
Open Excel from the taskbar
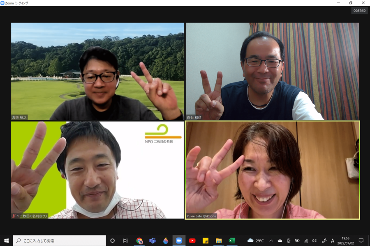tap(232, 241)
